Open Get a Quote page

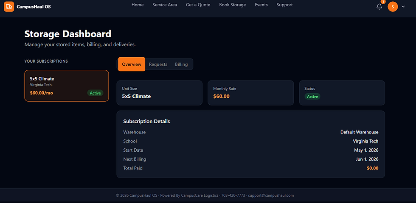tap(198, 5)
